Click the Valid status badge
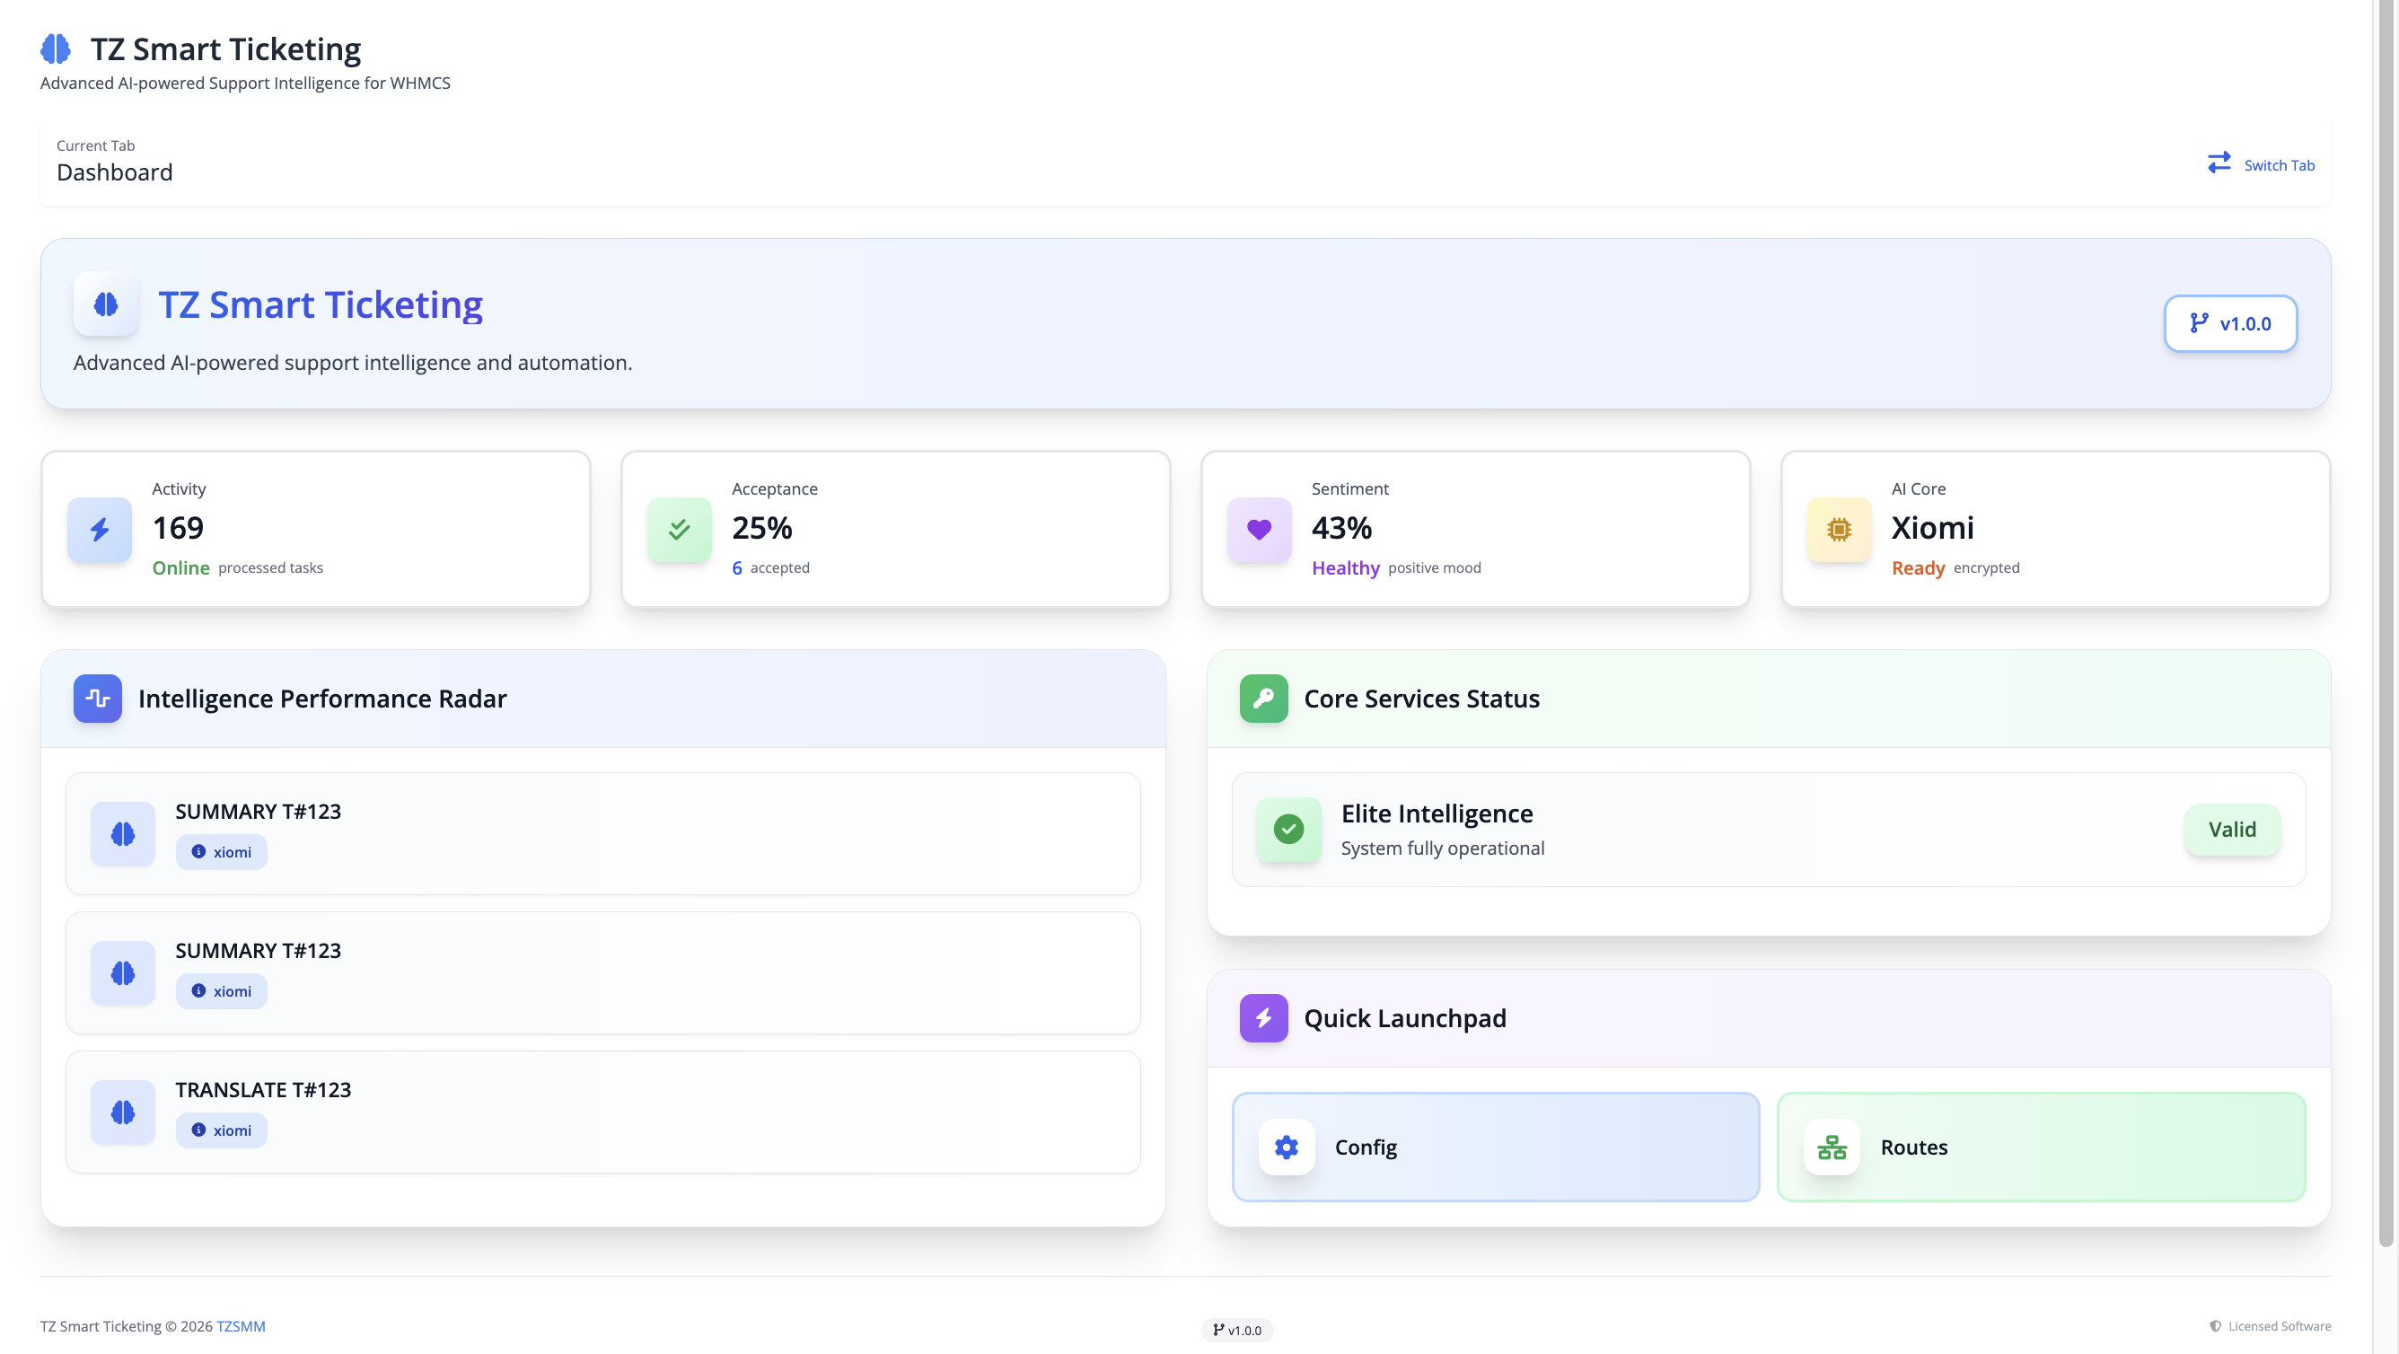The image size is (2399, 1354). (x=2232, y=829)
